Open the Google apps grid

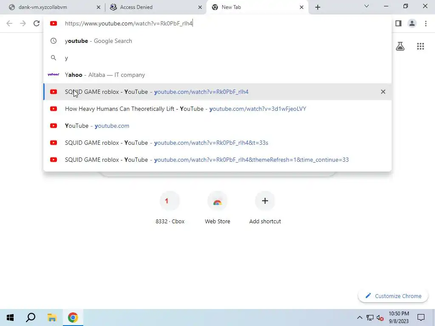point(420,46)
